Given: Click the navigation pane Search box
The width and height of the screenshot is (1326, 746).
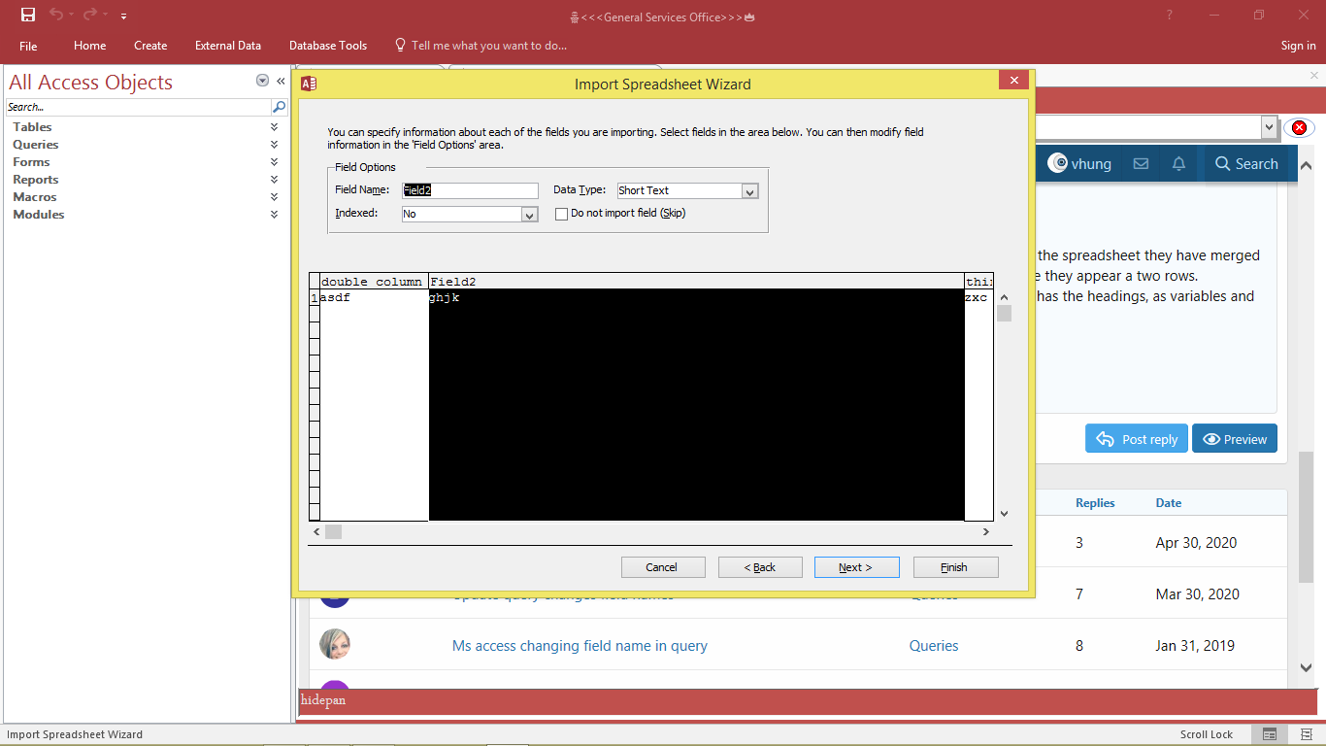Looking at the screenshot, I should pos(138,107).
